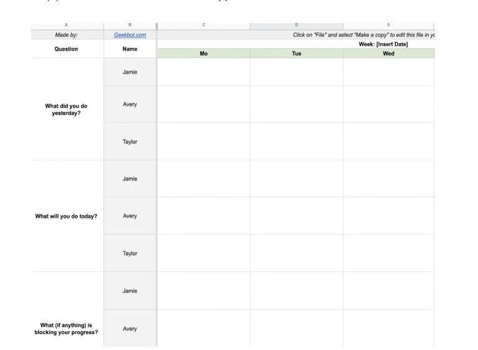
Task: Select column E header
Action: click(x=388, y=25)
